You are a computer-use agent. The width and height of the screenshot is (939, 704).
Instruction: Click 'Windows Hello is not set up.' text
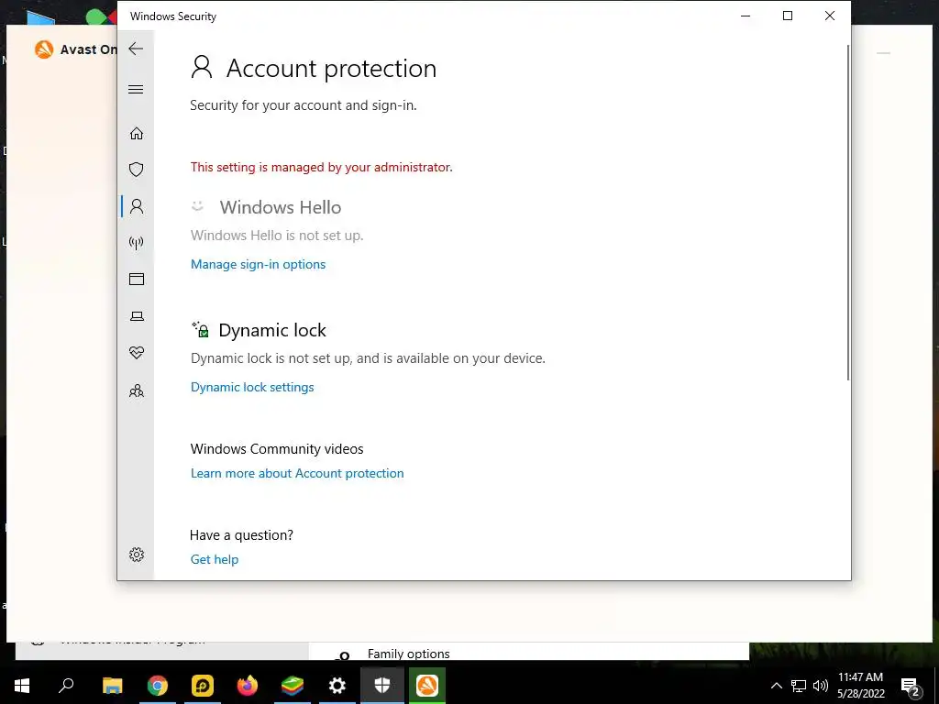click(277, 236)
